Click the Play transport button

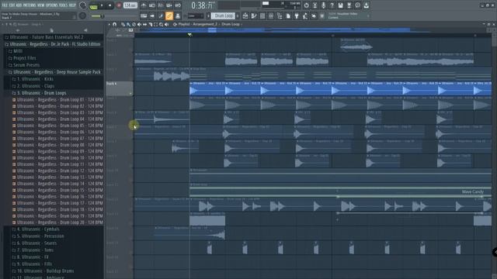click(x=102, y=5)
